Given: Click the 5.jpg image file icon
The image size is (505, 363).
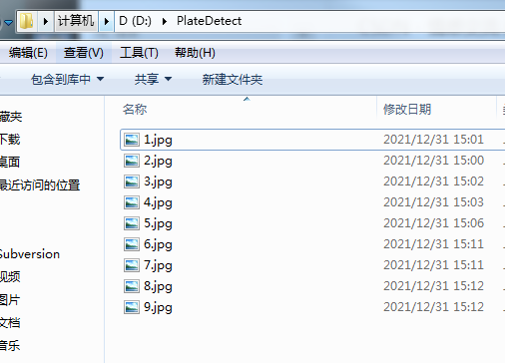Looking at the screenshot, I should click(x=132, y=223).
